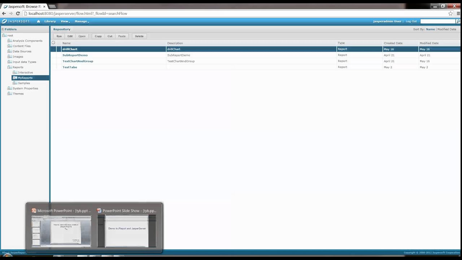Click the Paste button
Screen dimensions: 462x260
[x=122, y=36]
